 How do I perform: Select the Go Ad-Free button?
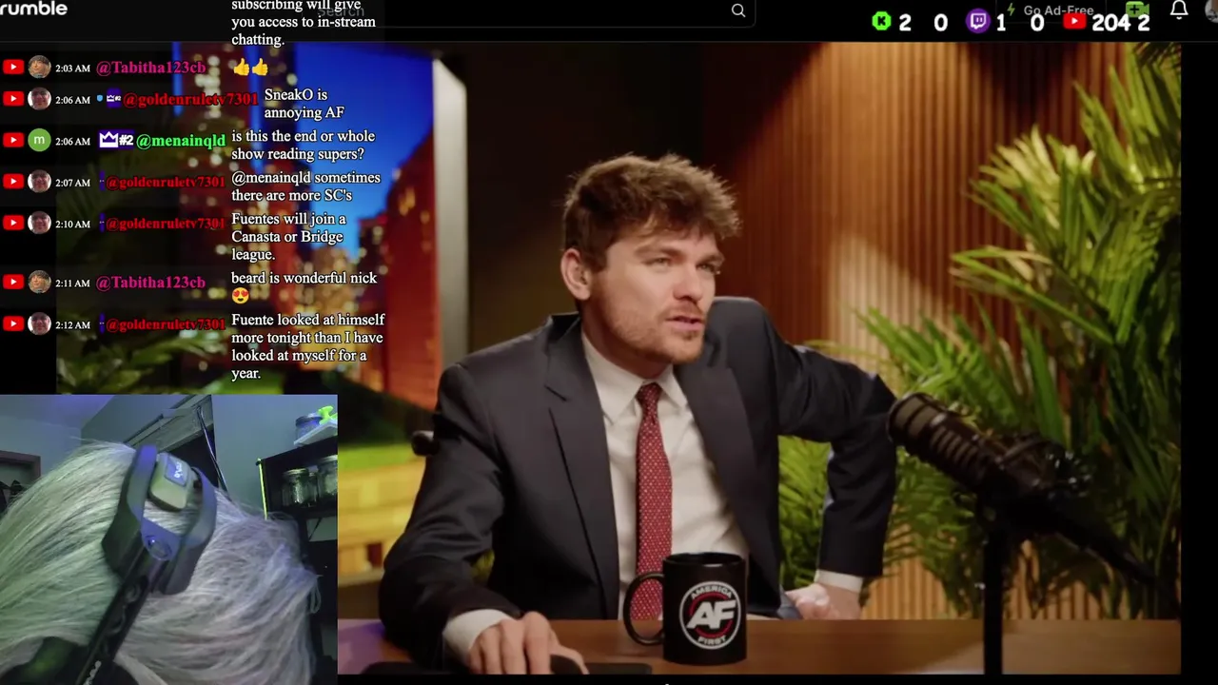click(1050, 10)
